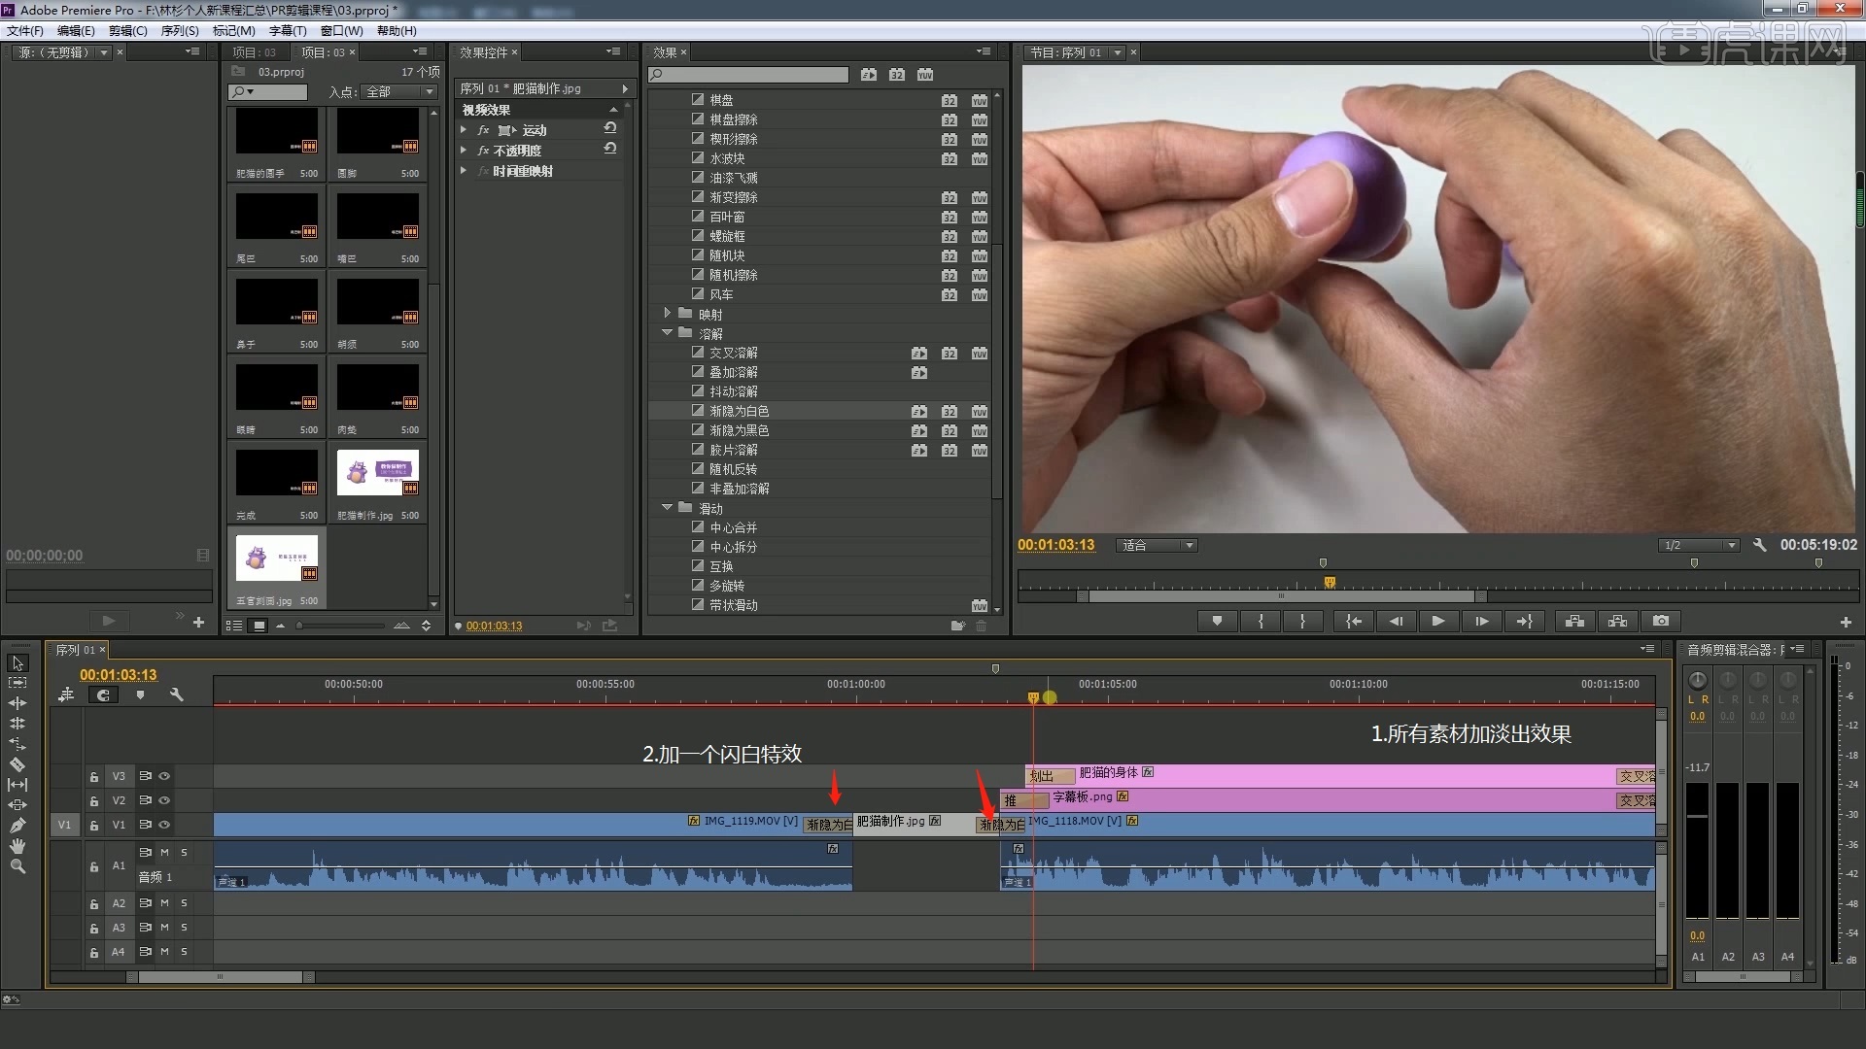Switch to the 效果控件 tab
Screen dimensions: 1866x1049
point(484,52)
